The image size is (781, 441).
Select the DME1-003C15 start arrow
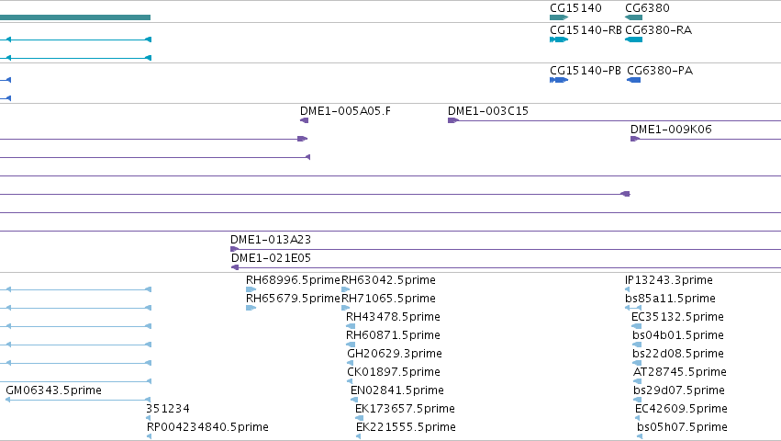click(452, 120)
